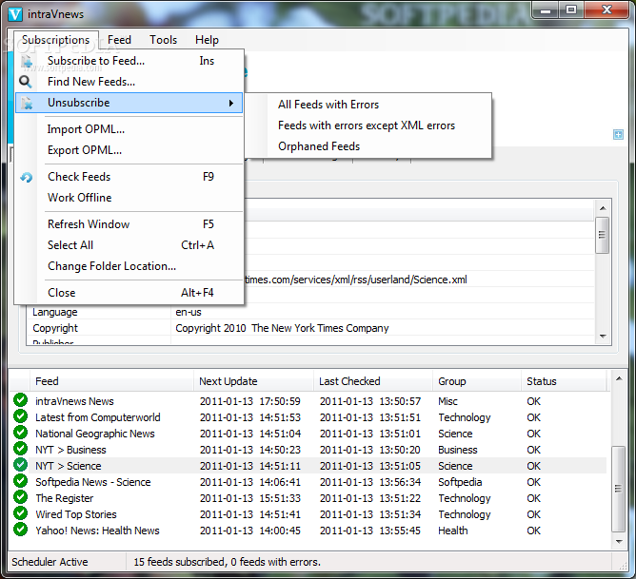Click green status icon for Yahoo! News: Health News
The image size is (636, 579).
[x=20, y=530]
